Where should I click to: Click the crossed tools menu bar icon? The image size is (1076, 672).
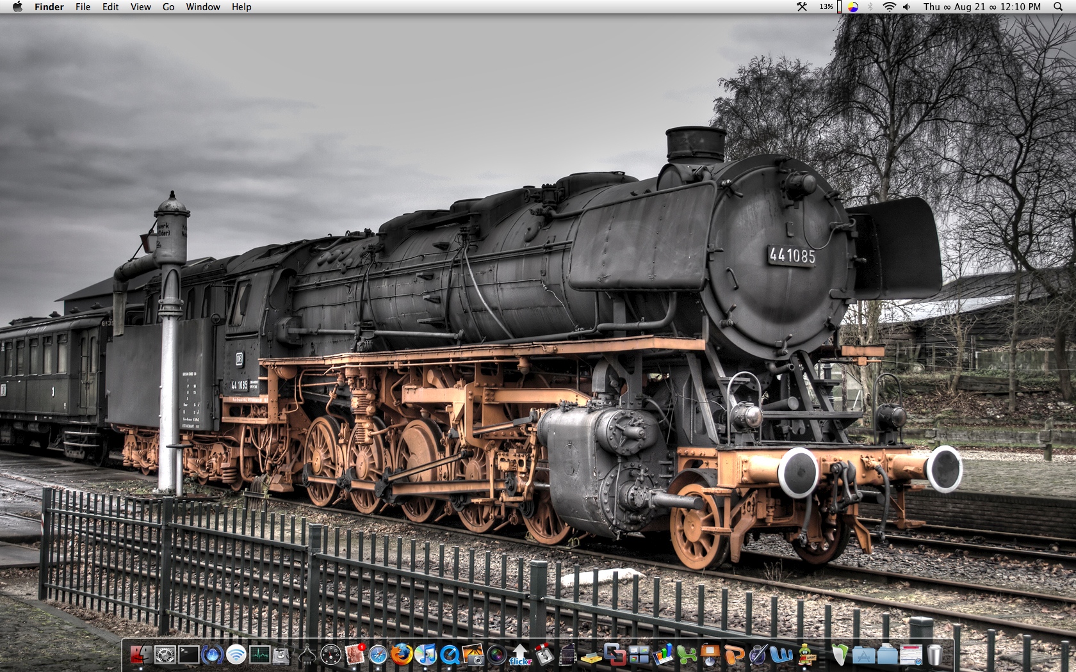(x=802, y=7)
